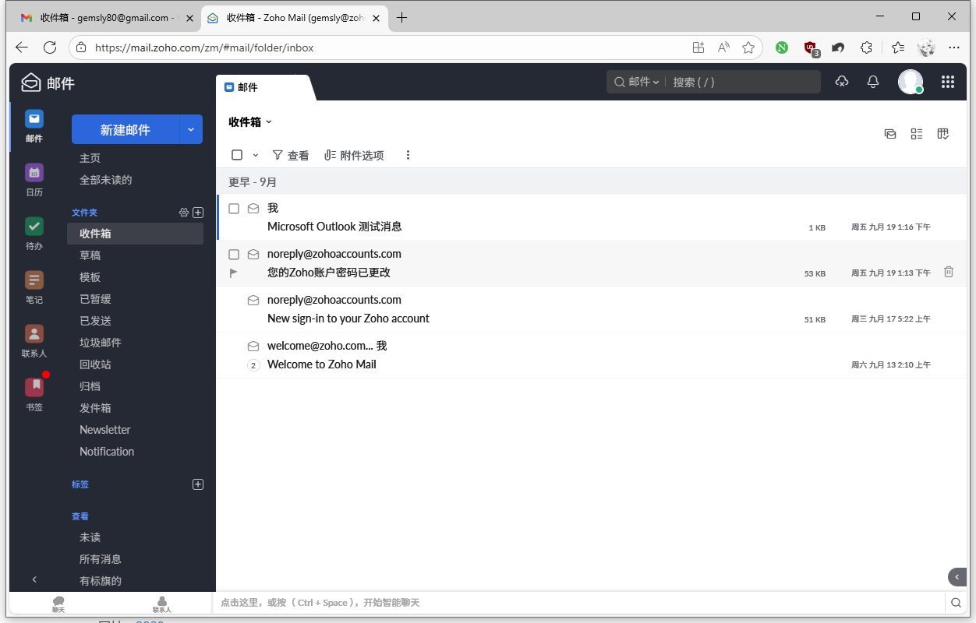Viewport: 976px width, 623px height.
Task: Select the 草稿 (Drafts) folder
Action: (90, 255)
